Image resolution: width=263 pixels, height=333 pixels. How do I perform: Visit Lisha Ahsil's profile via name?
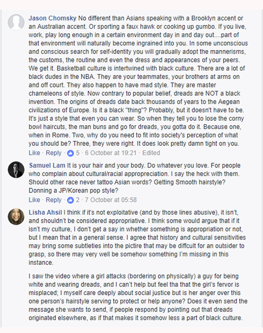tap(45, 213)
